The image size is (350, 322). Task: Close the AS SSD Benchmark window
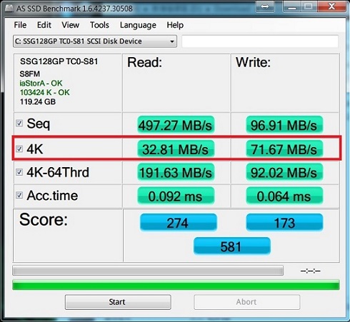pyautogui.click(x=331, y=6)
